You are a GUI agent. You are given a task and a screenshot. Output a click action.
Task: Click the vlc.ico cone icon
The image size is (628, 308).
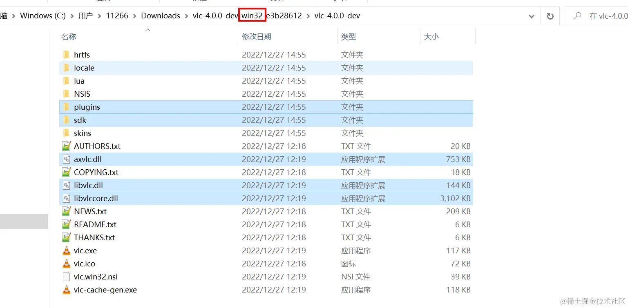pyautogui.click(x=66, y=264)
